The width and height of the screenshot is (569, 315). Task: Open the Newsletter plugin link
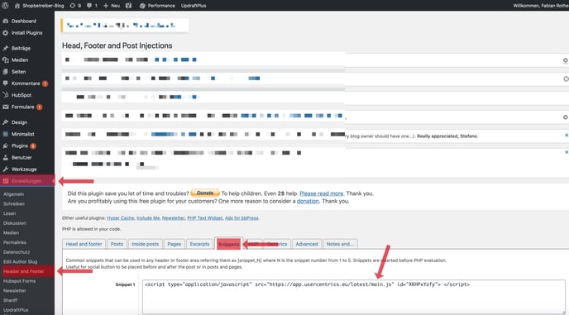coord(174,218)
